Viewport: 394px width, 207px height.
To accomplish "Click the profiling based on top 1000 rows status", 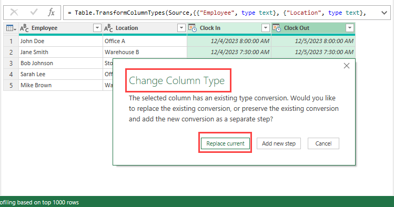I will click(39, 202).
